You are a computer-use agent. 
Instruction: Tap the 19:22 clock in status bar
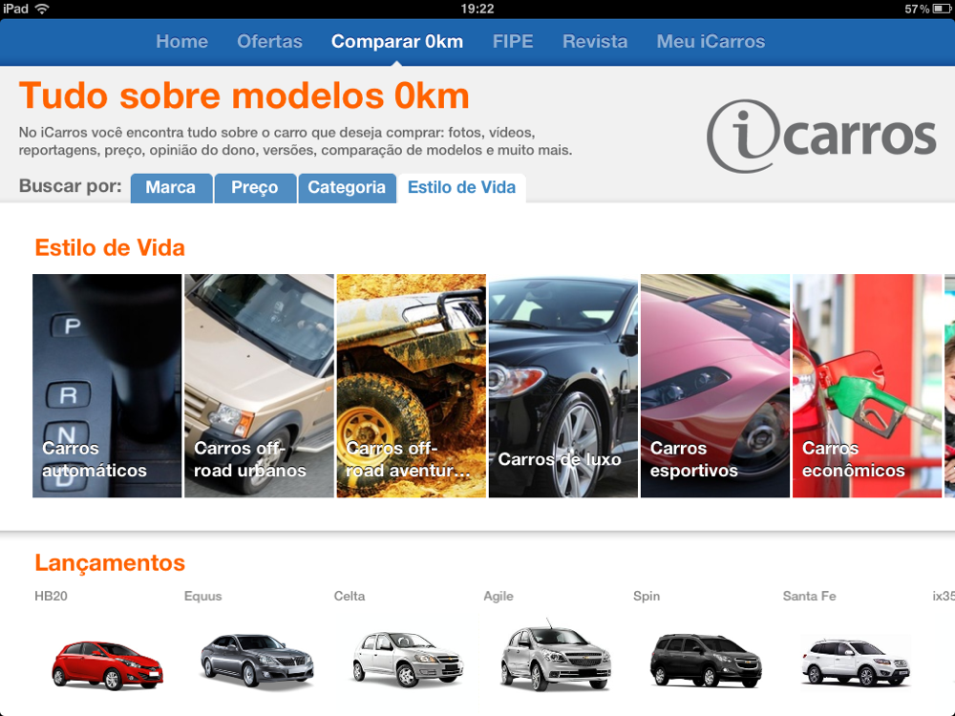477,9
